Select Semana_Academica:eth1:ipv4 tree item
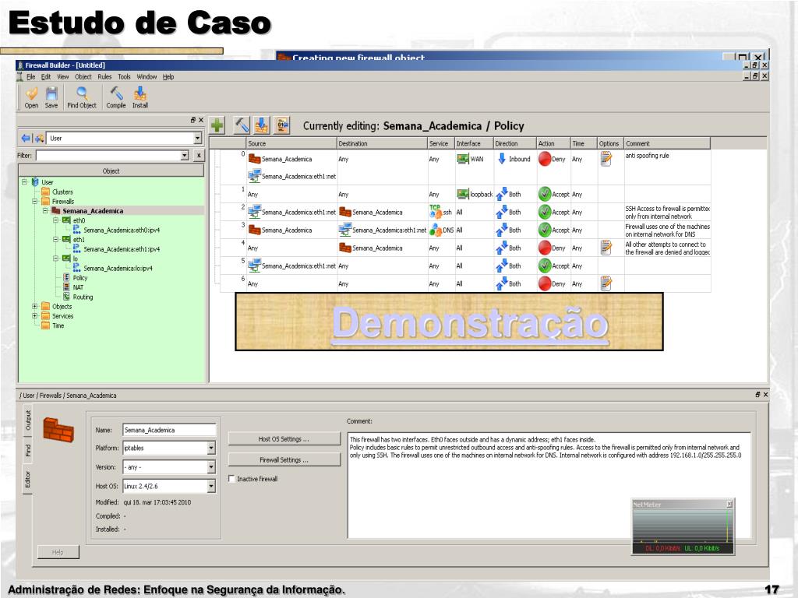The width and height of the screenshot is (798, 598). click(122, 249)
